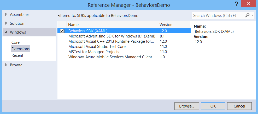Focus the Search Windows input field
The image size is (258, 114).
[218, 16]
